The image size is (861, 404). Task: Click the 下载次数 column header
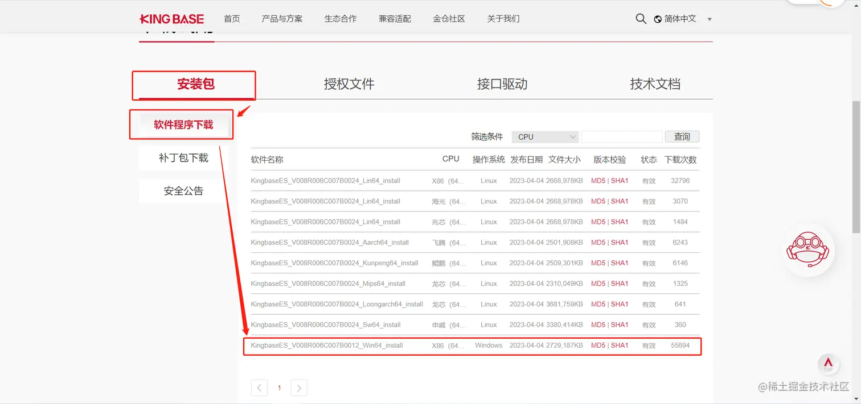(x=680, y=160)
